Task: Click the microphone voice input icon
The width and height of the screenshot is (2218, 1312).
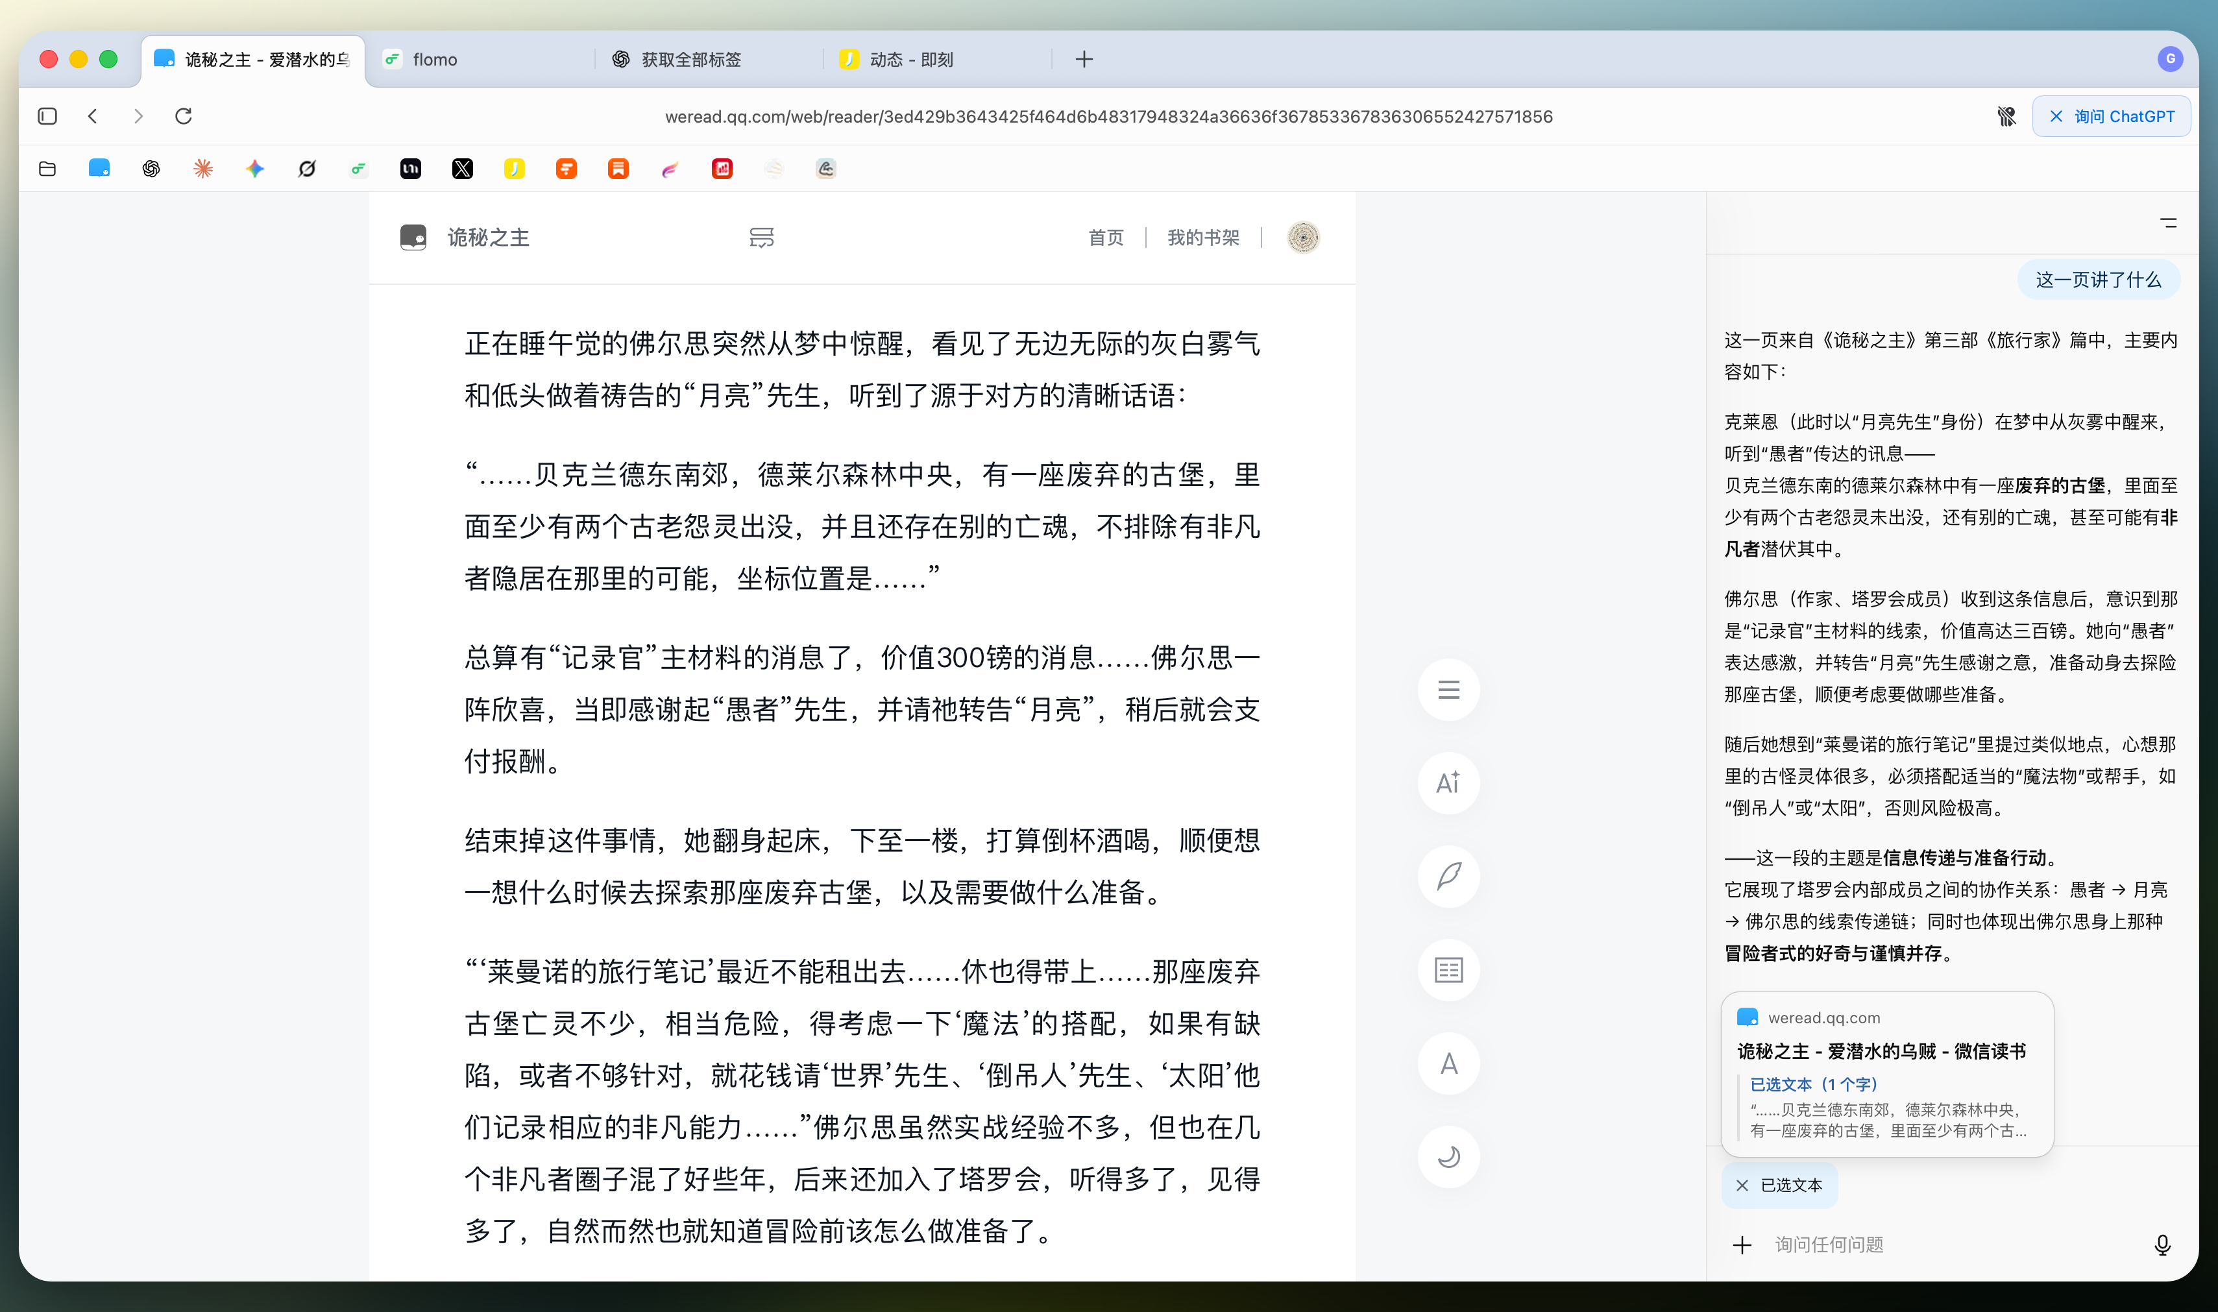Action: (2162, 1245)
